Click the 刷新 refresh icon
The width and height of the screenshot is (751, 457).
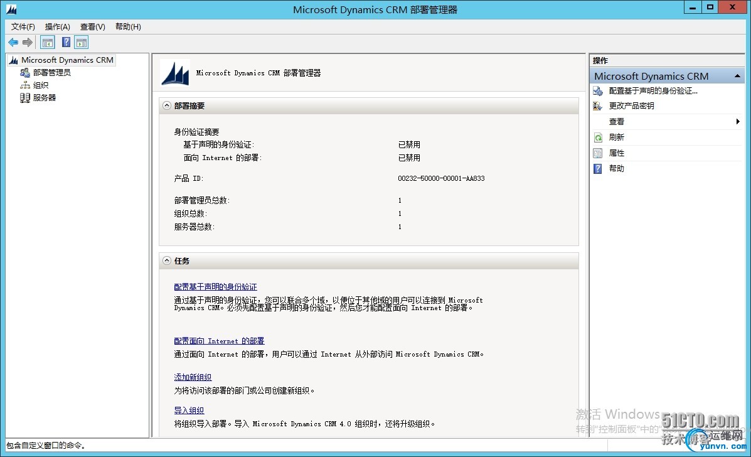[598, 138]
